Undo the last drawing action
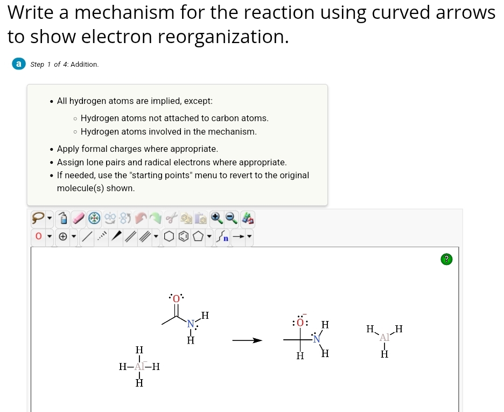Image resolution: width=504 pixels, height=412 pixels. click(x=141, y=218)
